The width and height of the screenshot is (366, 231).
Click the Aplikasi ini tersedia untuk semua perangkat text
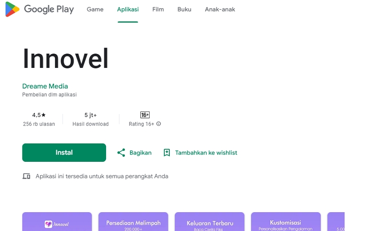tap(102, 176)
